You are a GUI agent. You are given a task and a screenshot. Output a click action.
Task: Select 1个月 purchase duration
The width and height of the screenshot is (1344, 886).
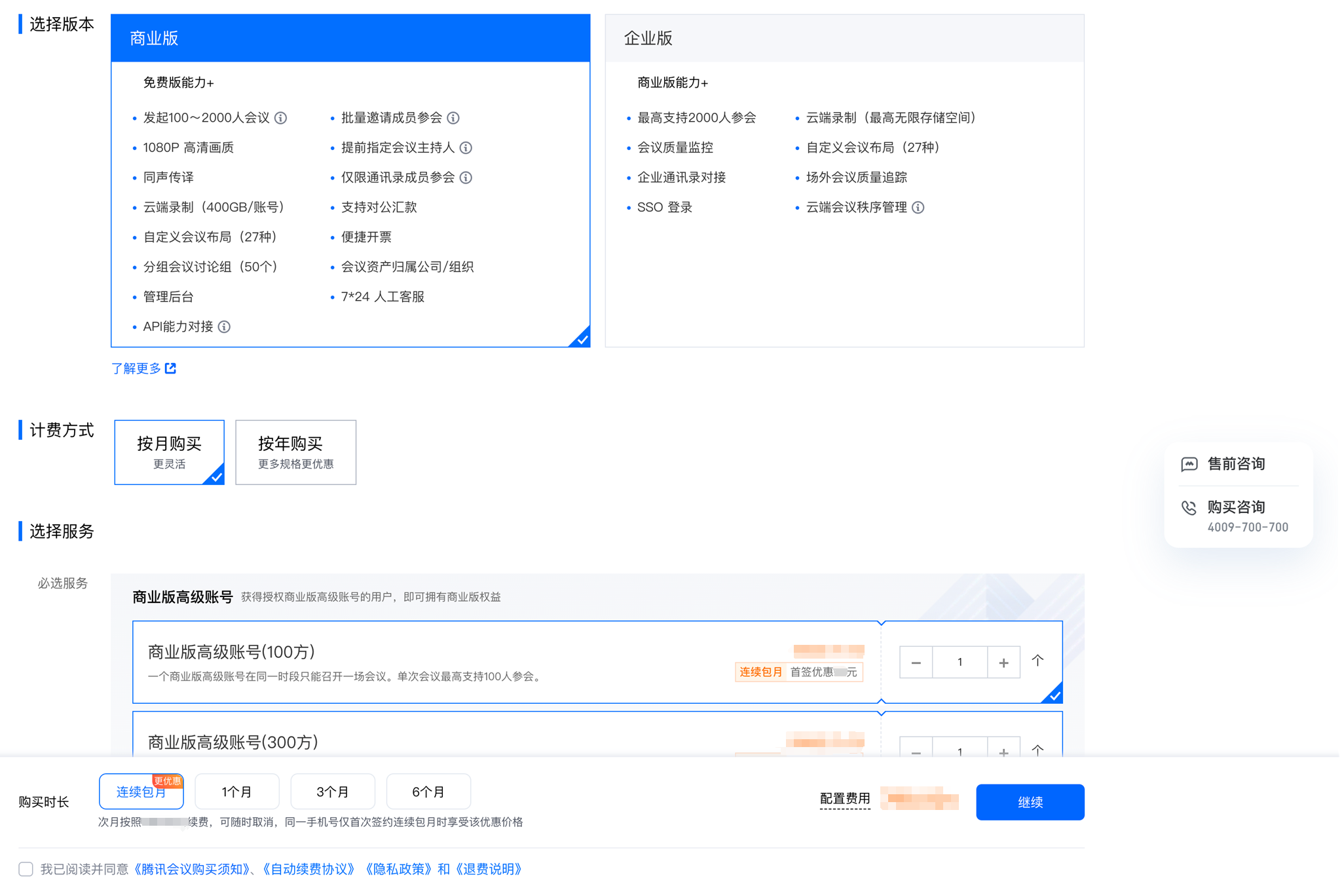(237, 792)
